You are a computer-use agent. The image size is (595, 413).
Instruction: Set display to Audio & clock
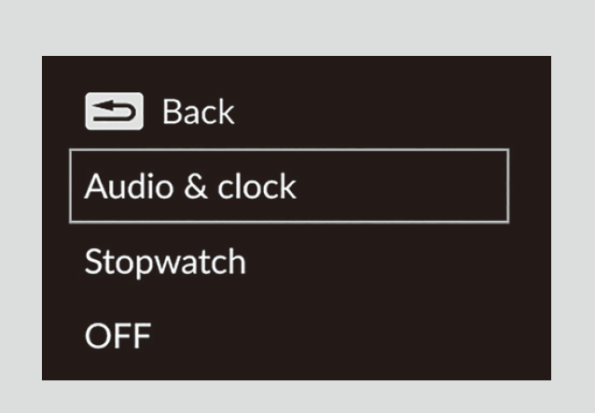click(x=190, y=186)
